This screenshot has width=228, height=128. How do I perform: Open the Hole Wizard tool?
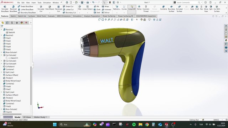click(x=50, y=8)
